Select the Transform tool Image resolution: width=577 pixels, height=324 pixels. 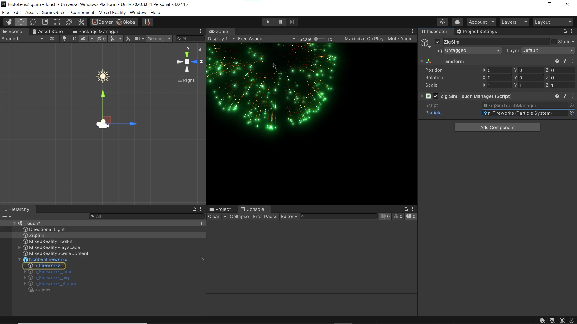coord(69,22)
